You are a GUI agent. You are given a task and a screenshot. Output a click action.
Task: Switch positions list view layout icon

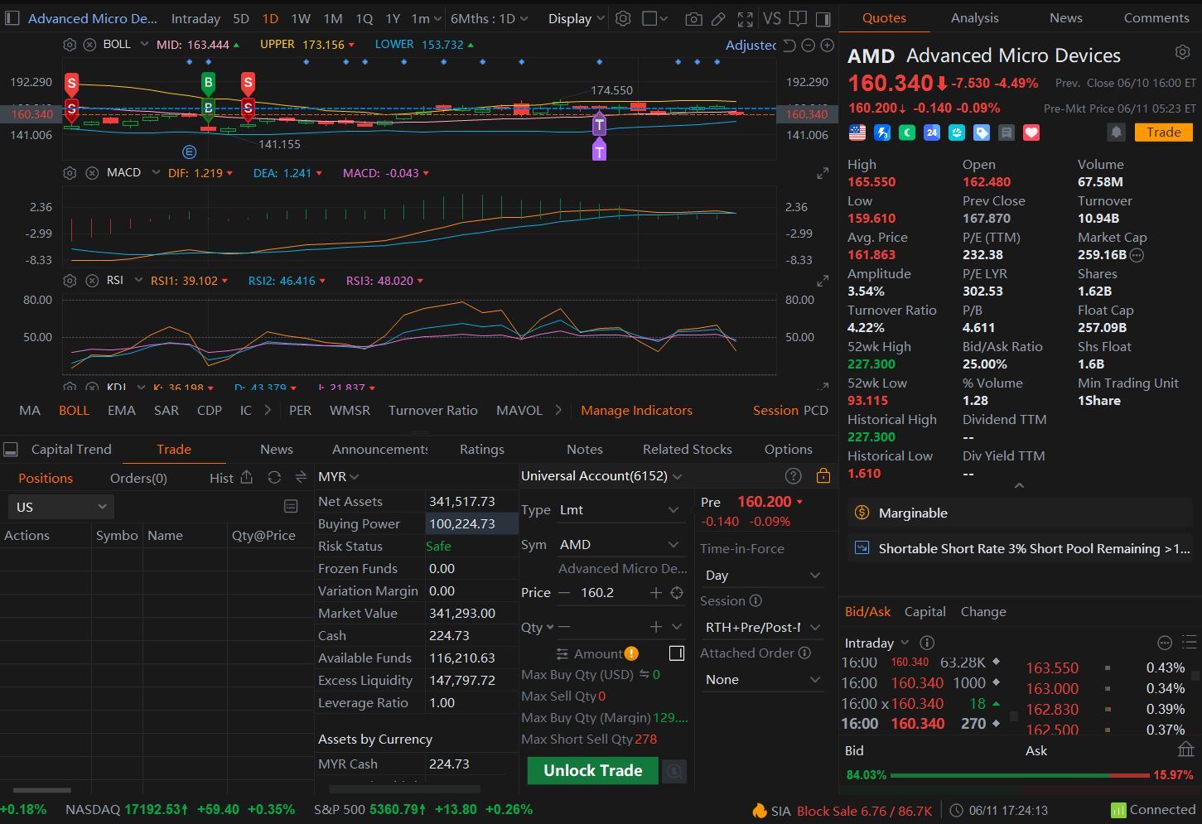click(291, 506)
